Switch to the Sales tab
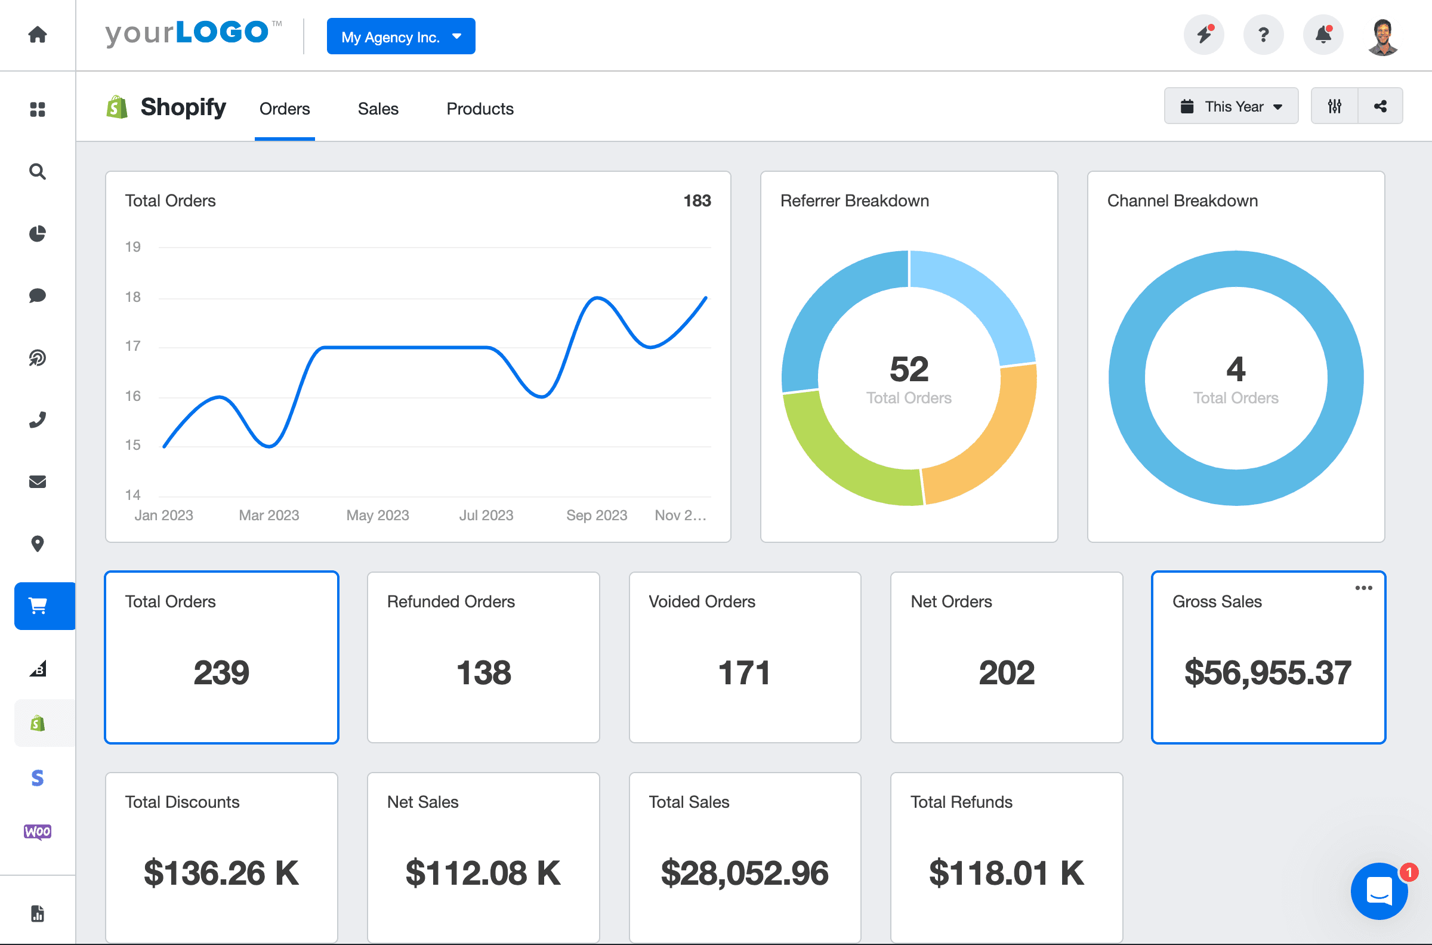Screen dimensions: 1432x945 tap(378, 109)
